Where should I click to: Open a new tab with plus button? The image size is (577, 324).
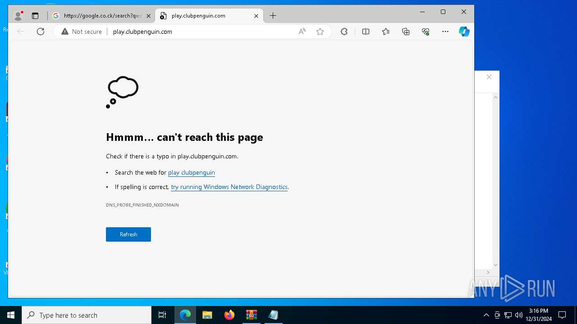(273, 16)
